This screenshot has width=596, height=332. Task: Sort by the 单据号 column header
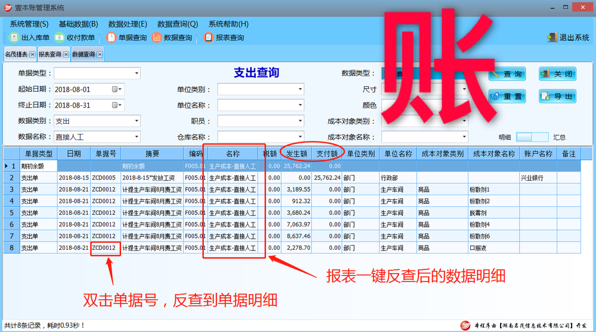click(105, 154)
